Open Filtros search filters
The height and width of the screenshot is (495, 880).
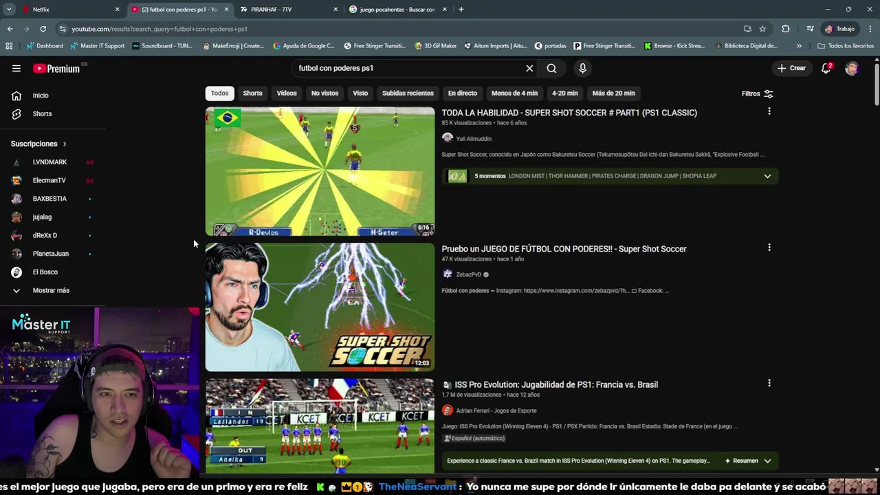tap(758, 93)
